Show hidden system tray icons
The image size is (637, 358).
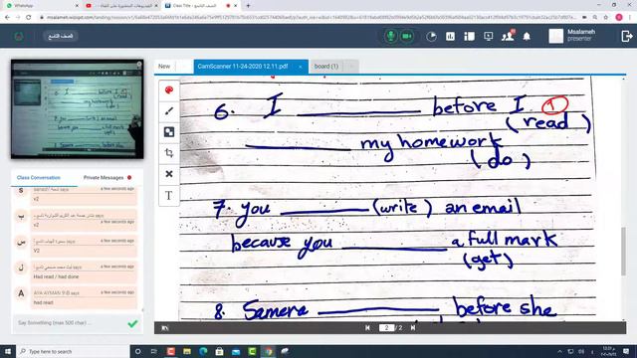[x=559, y=351]
